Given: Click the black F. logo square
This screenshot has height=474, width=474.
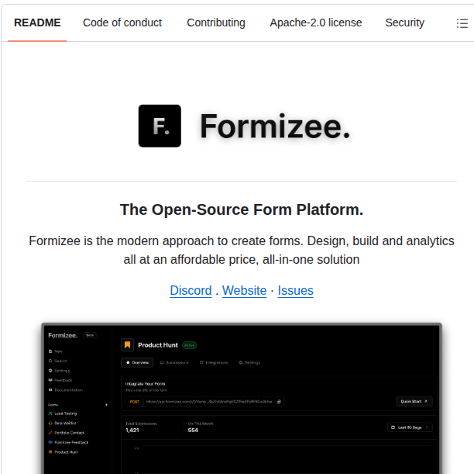Looking at the screenshot, I should 160,126.
